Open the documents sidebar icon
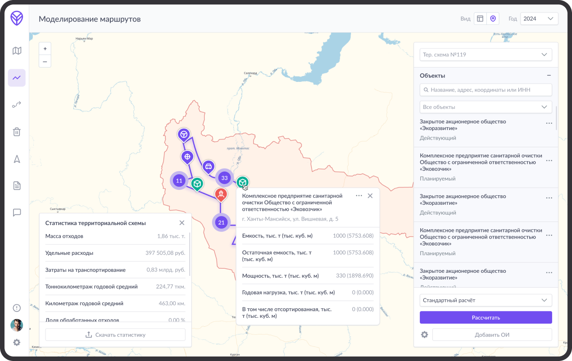The image size is (572, 361). pos(17,185)
